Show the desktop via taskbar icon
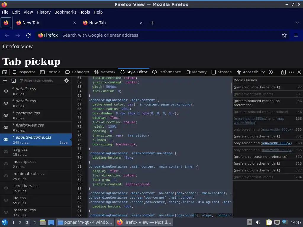303x227 pixels. coord(51,222)
